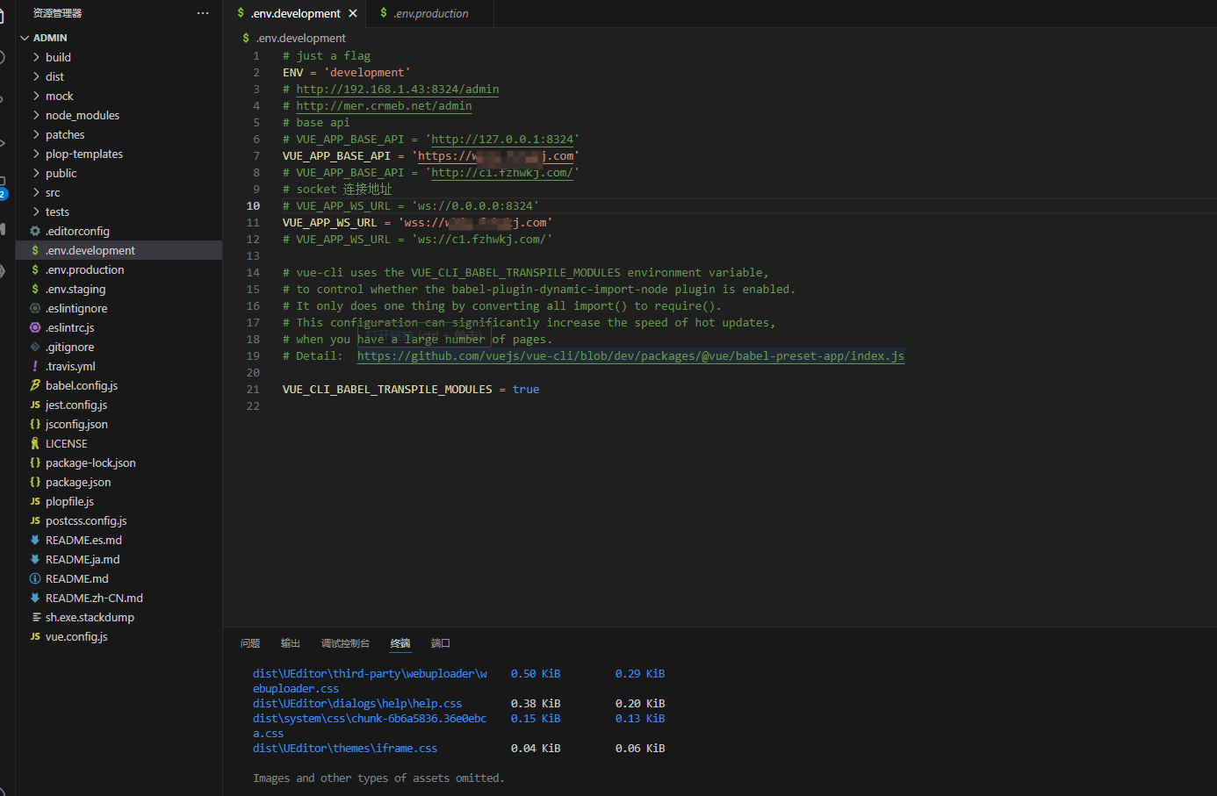Image resolution: width=1217 pixels, height=796 pixels.
Task: Click the markdown icon of README.zh-CN.md
Action: point(35,598)
